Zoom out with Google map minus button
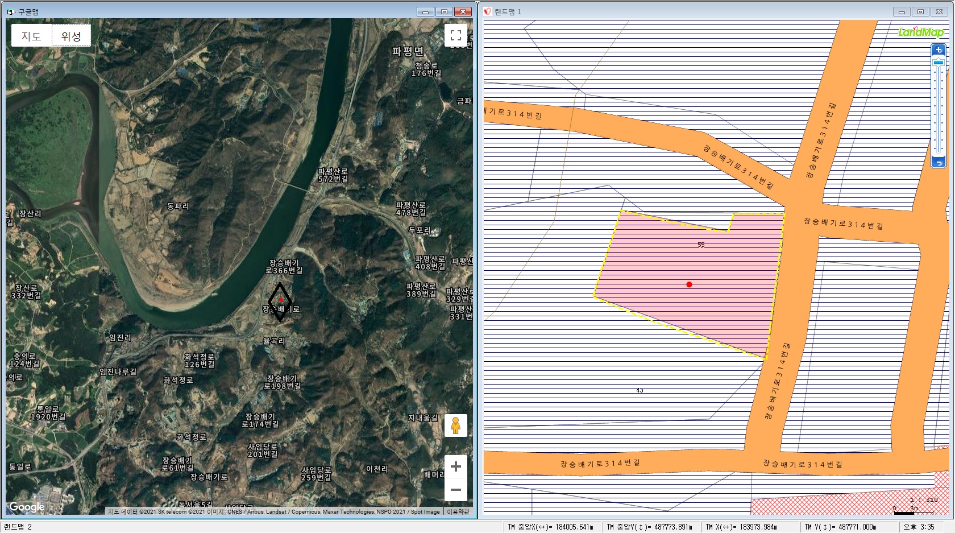The height and width of the screenshot is (533, 955). point(455,490)
